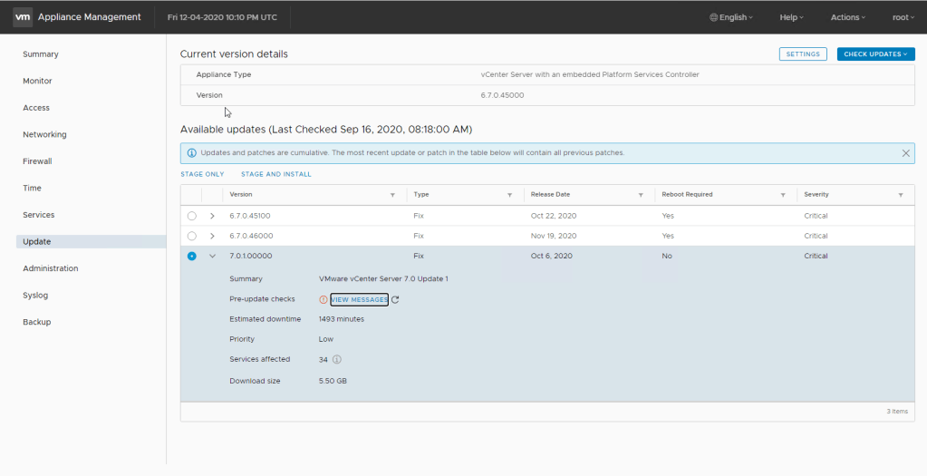Screen dimensions: 927x476
Task: Close the cumulative updates info banner
Action: pos(905,153)
